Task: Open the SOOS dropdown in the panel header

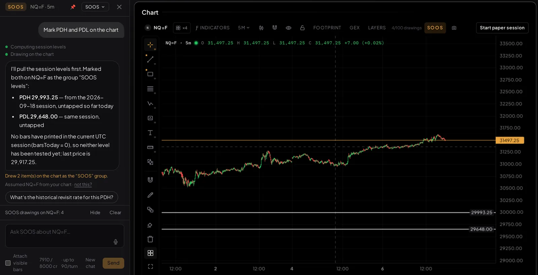Action: (x=95, y=7)
